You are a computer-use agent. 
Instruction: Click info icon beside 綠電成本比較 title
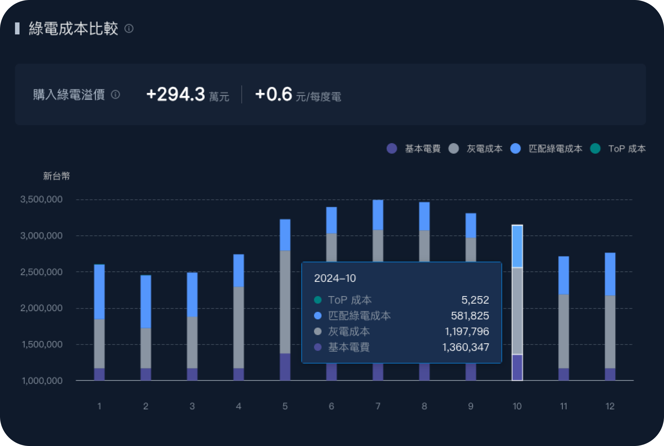coord(129,29)
